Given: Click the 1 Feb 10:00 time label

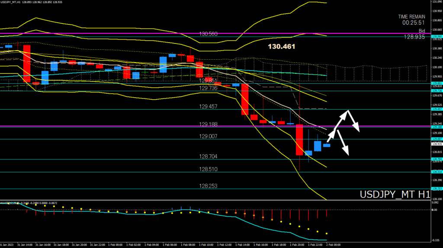Looking at the screenshot, I should tap(206, 245).
